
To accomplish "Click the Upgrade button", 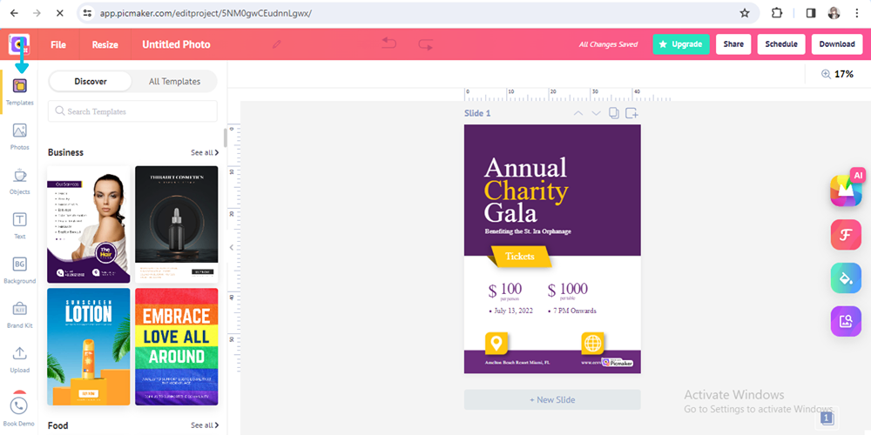I will click(x=681, y=44).
